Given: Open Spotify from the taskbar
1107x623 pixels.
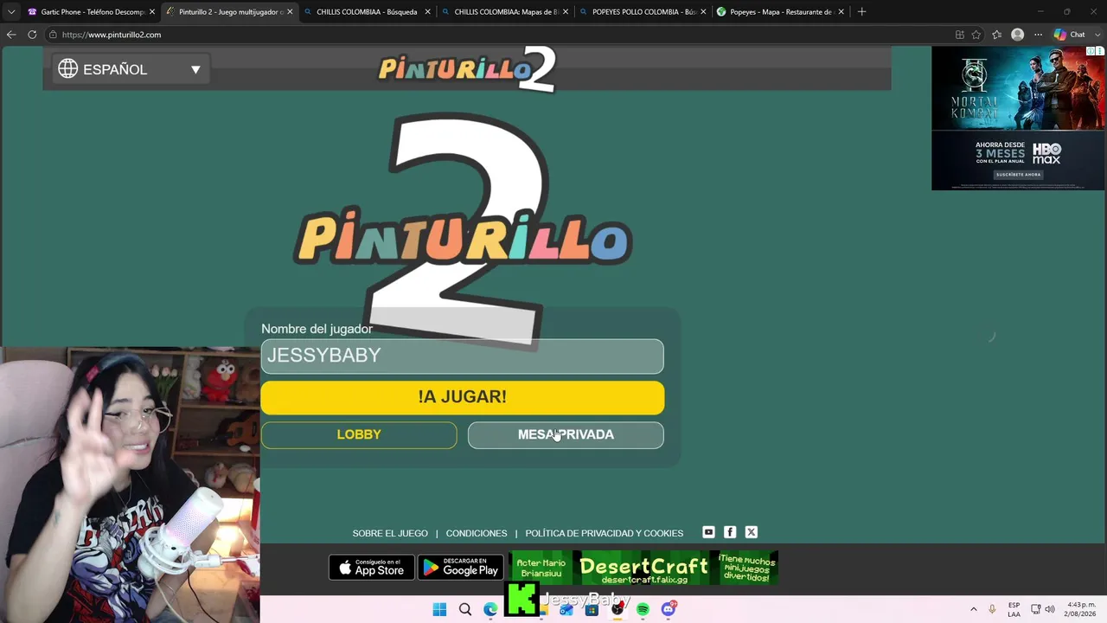Looking at the screenshot, I should coord(643,609).
